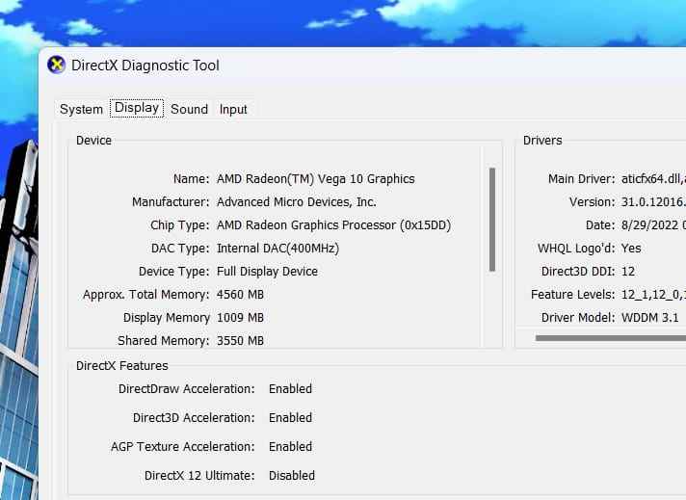This screenshot has width=686, height=500.
Task: Click the Date: field label
Action: coord(600,225)
